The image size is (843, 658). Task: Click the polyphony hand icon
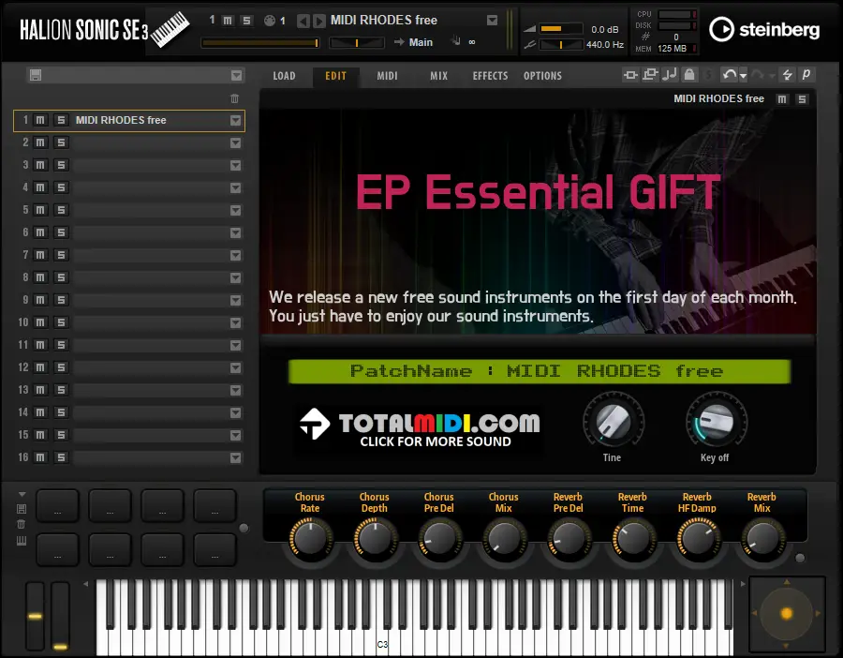pyautogui.click(x=456, y=41)
